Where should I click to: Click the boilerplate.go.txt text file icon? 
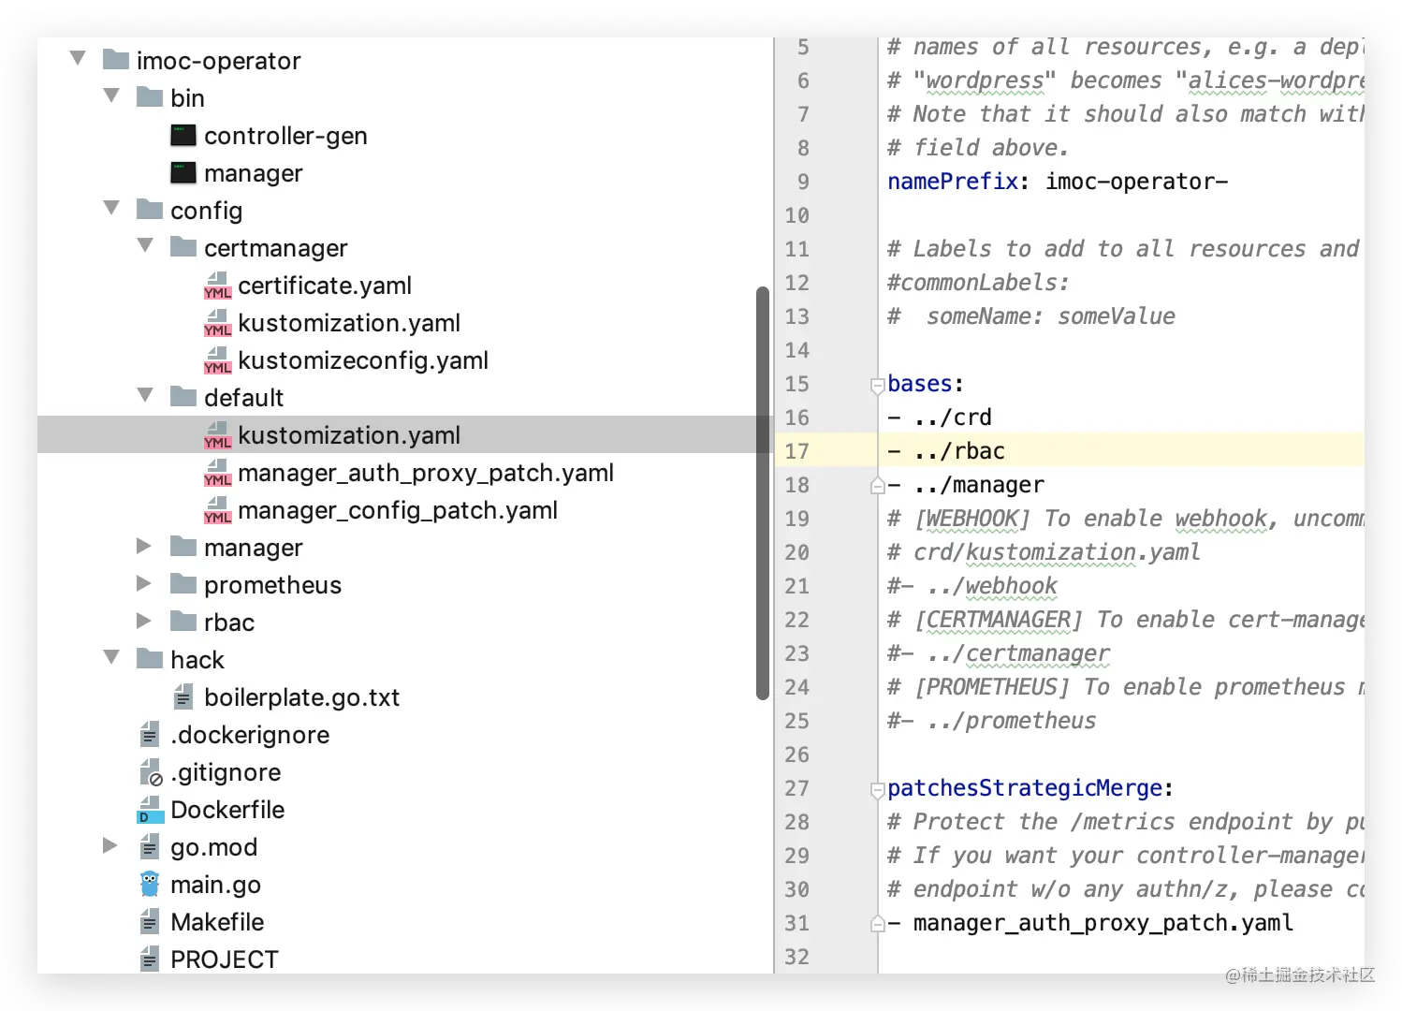tap(183, 697)
